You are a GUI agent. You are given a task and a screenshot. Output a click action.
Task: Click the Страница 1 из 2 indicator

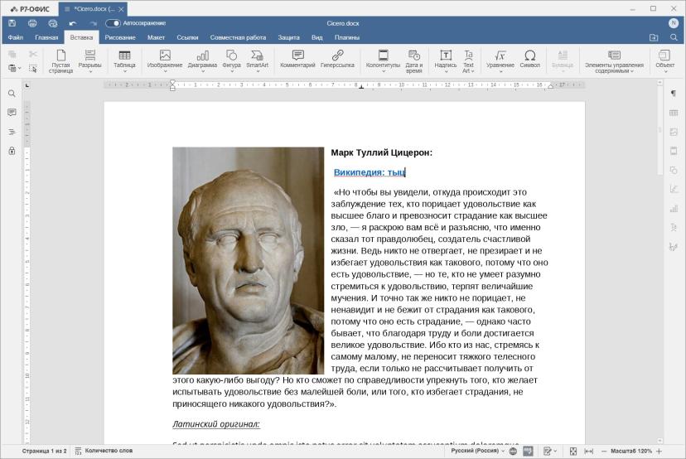point(44,451)
